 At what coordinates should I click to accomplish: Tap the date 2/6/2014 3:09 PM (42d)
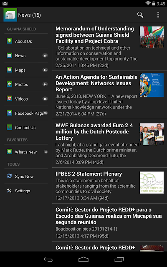tap(79, 162)
